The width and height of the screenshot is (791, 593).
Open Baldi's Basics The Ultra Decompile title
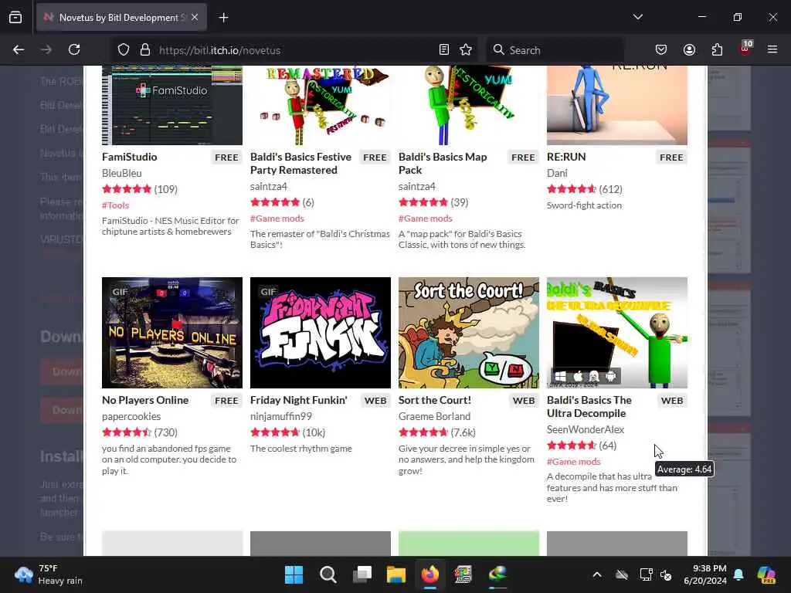point(589,406)
